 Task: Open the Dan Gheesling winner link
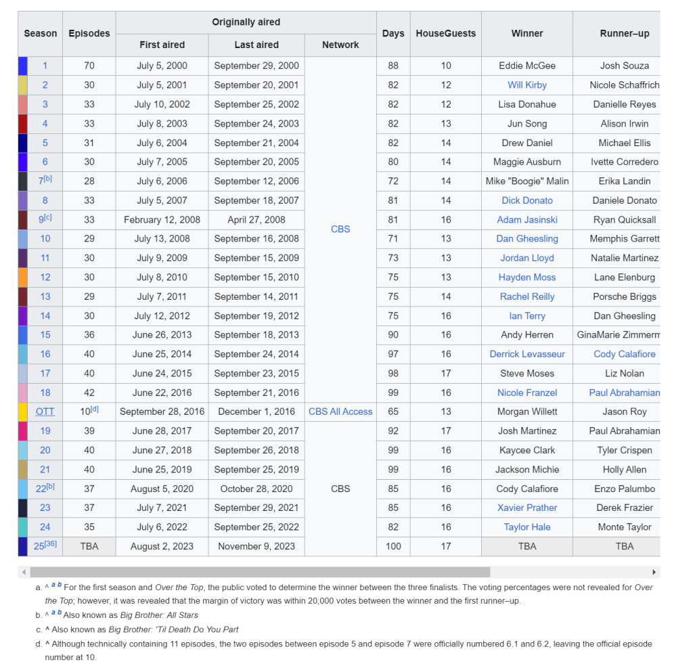527,239
